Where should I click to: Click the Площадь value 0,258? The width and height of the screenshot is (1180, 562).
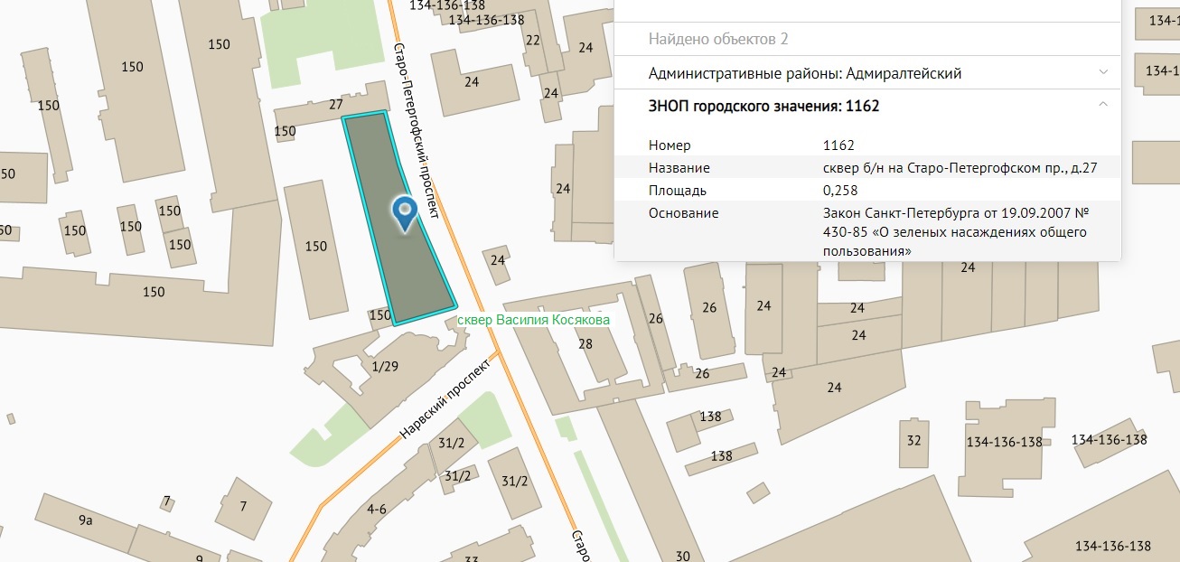click(840, 191)
